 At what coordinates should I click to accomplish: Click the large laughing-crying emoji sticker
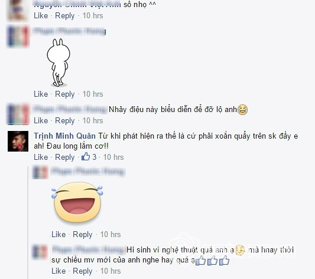pos(77,202)
